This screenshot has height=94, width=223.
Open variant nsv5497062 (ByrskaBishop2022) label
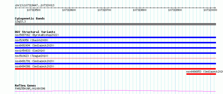click(37, 35)
